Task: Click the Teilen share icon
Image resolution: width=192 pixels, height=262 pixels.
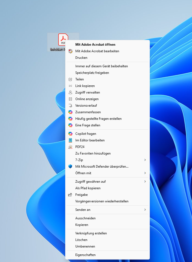Action: 70,79
